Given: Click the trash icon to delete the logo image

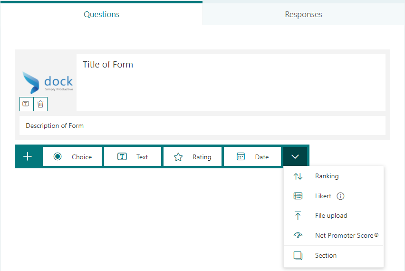Looking at the screenshot, I should tap(40, 104).
